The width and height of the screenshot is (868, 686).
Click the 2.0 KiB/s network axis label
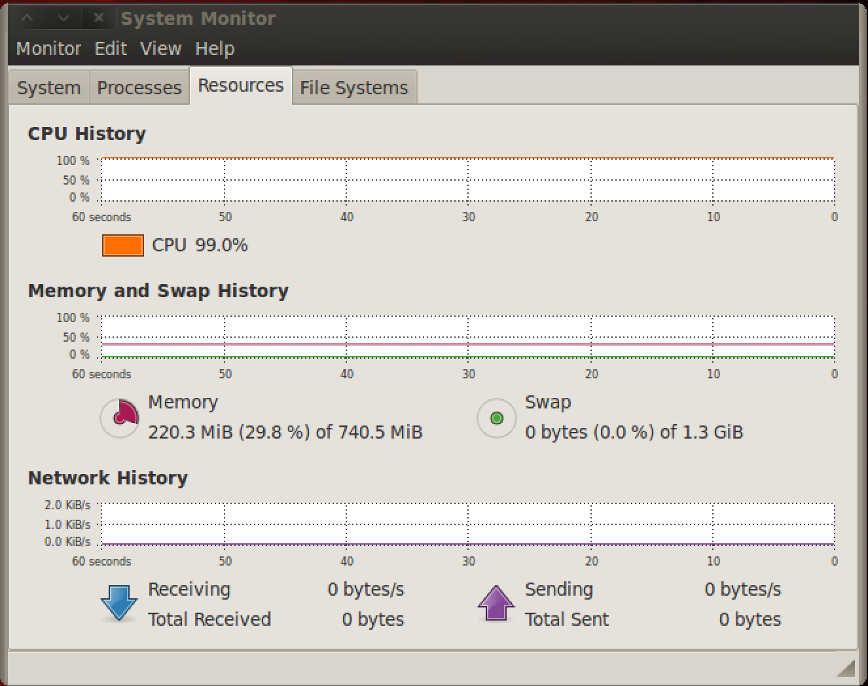coord(67,505)
